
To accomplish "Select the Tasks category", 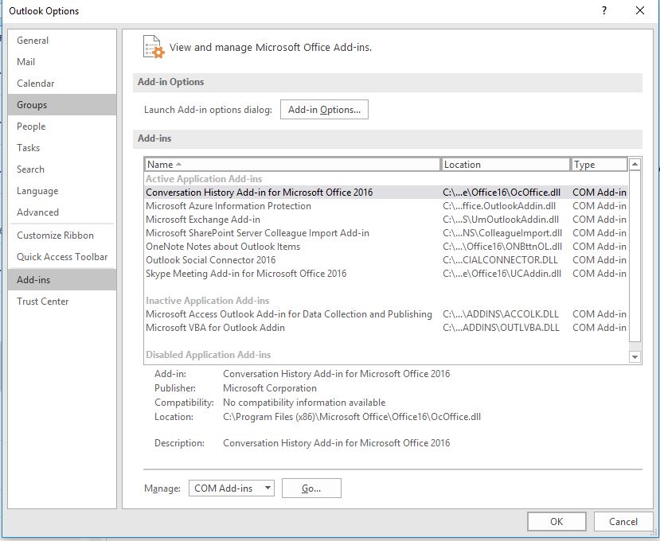I will pyautogui.click(x=62, y=148).
